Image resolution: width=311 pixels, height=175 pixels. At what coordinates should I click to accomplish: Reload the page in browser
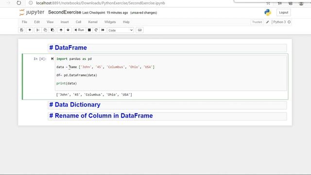[18, 3]
